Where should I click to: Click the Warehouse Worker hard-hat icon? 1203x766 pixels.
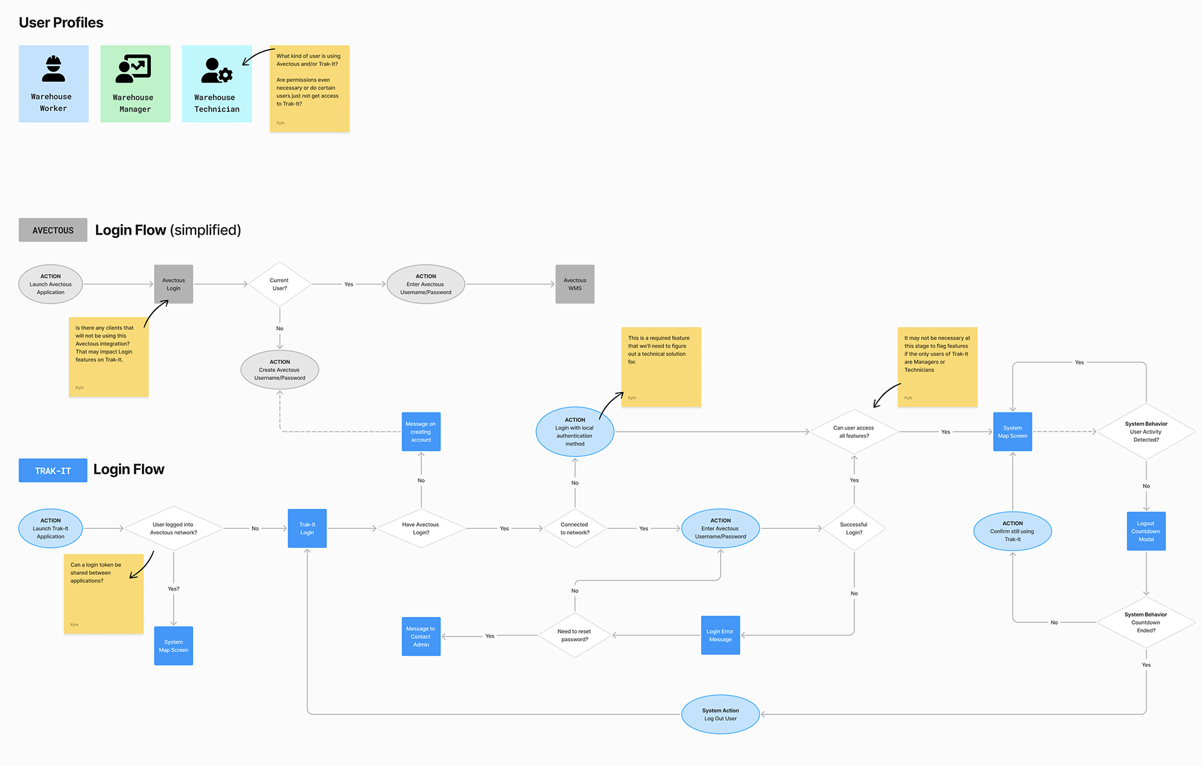point(53,69)
